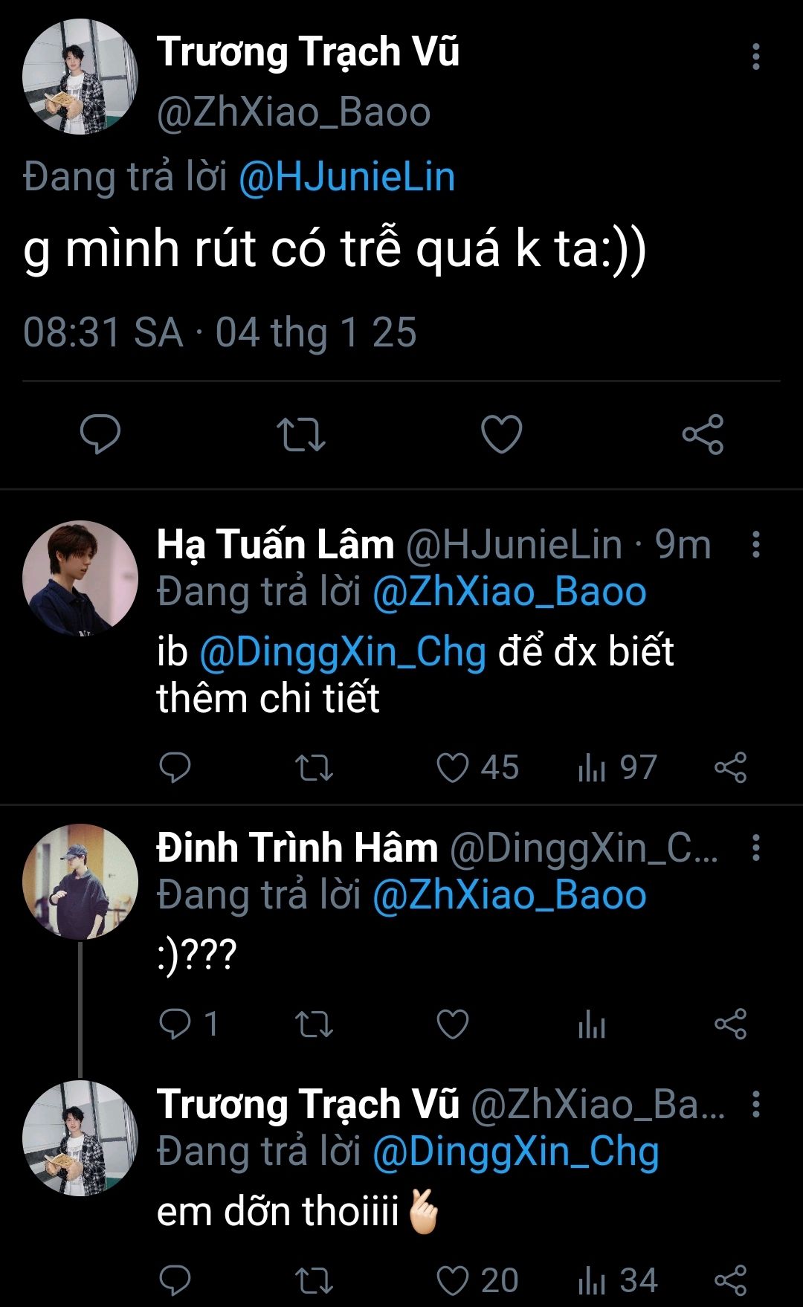Screen dimensions: 803x1307
Task: Open Đinh Trình Hâm's profile picture
Action: 80,881
